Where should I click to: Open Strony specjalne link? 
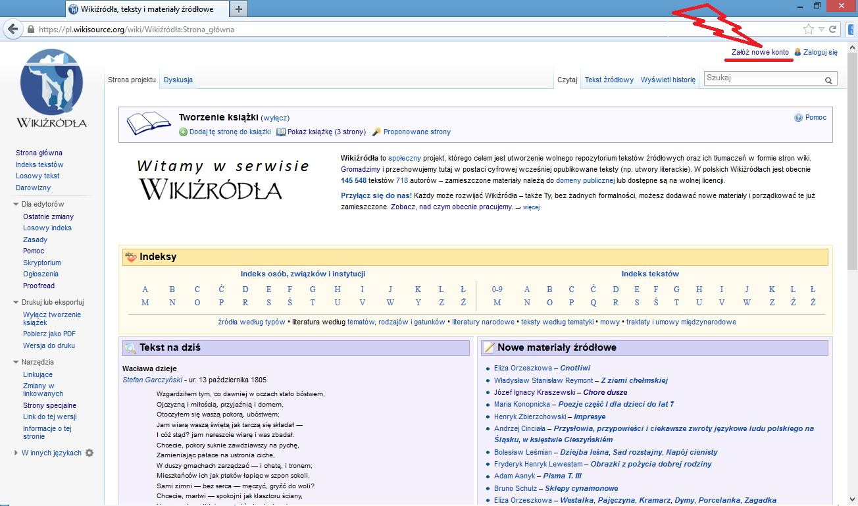coord(49,405)
